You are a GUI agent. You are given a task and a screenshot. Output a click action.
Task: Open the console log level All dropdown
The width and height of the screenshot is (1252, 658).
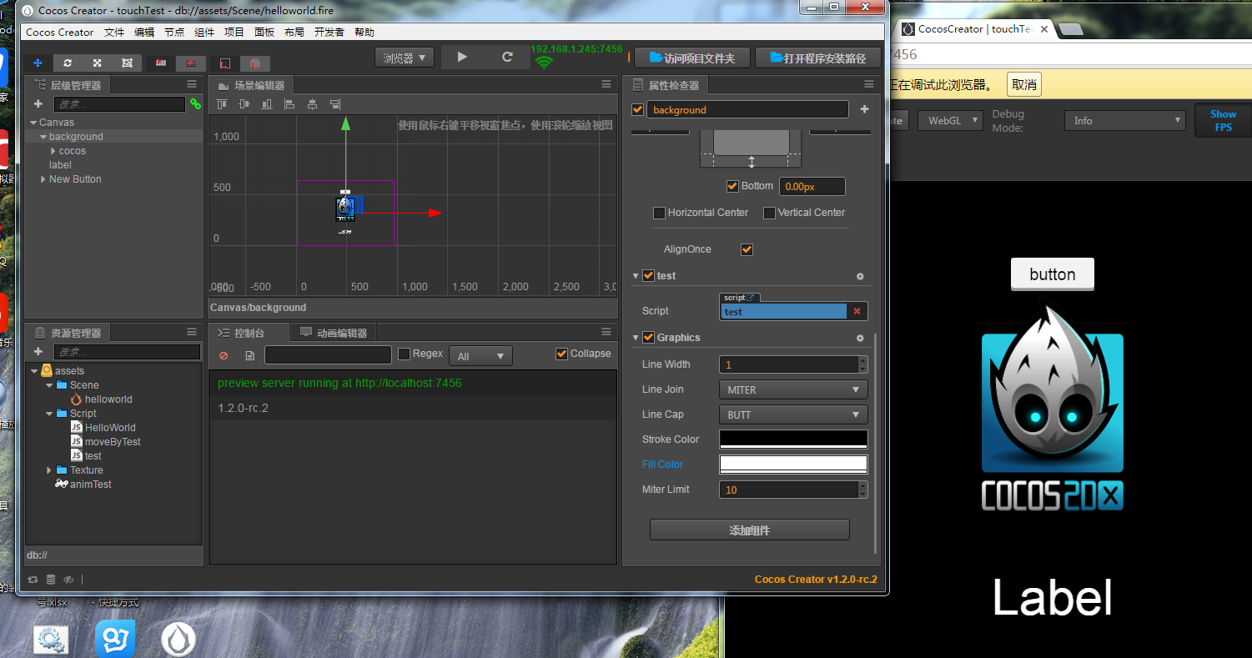click(480, 356)
